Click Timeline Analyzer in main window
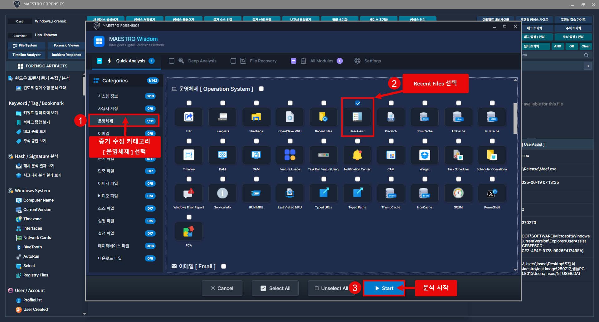 (27, 55)
